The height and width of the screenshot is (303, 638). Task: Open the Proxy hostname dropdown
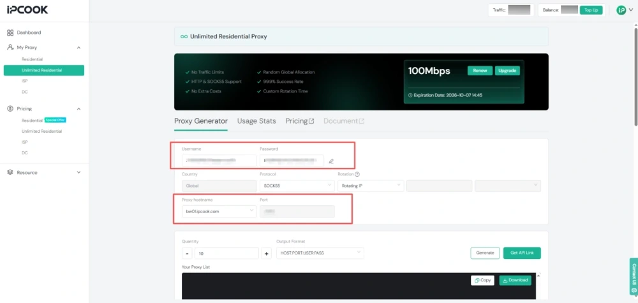(219, 212)
